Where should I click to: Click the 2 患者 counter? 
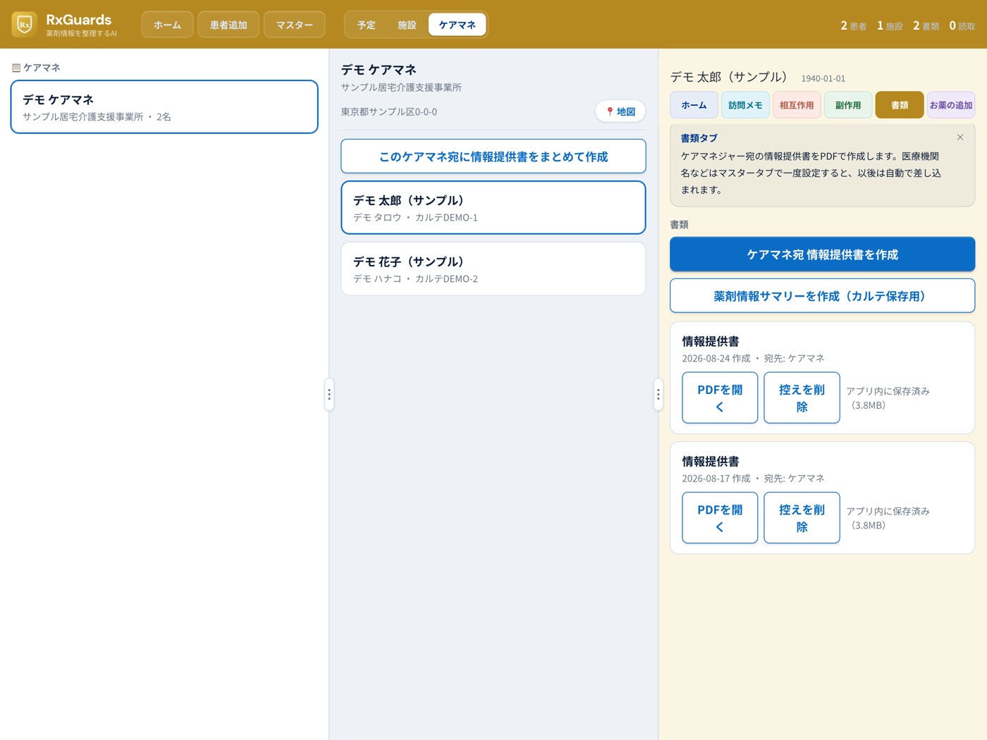coord(853,25)
